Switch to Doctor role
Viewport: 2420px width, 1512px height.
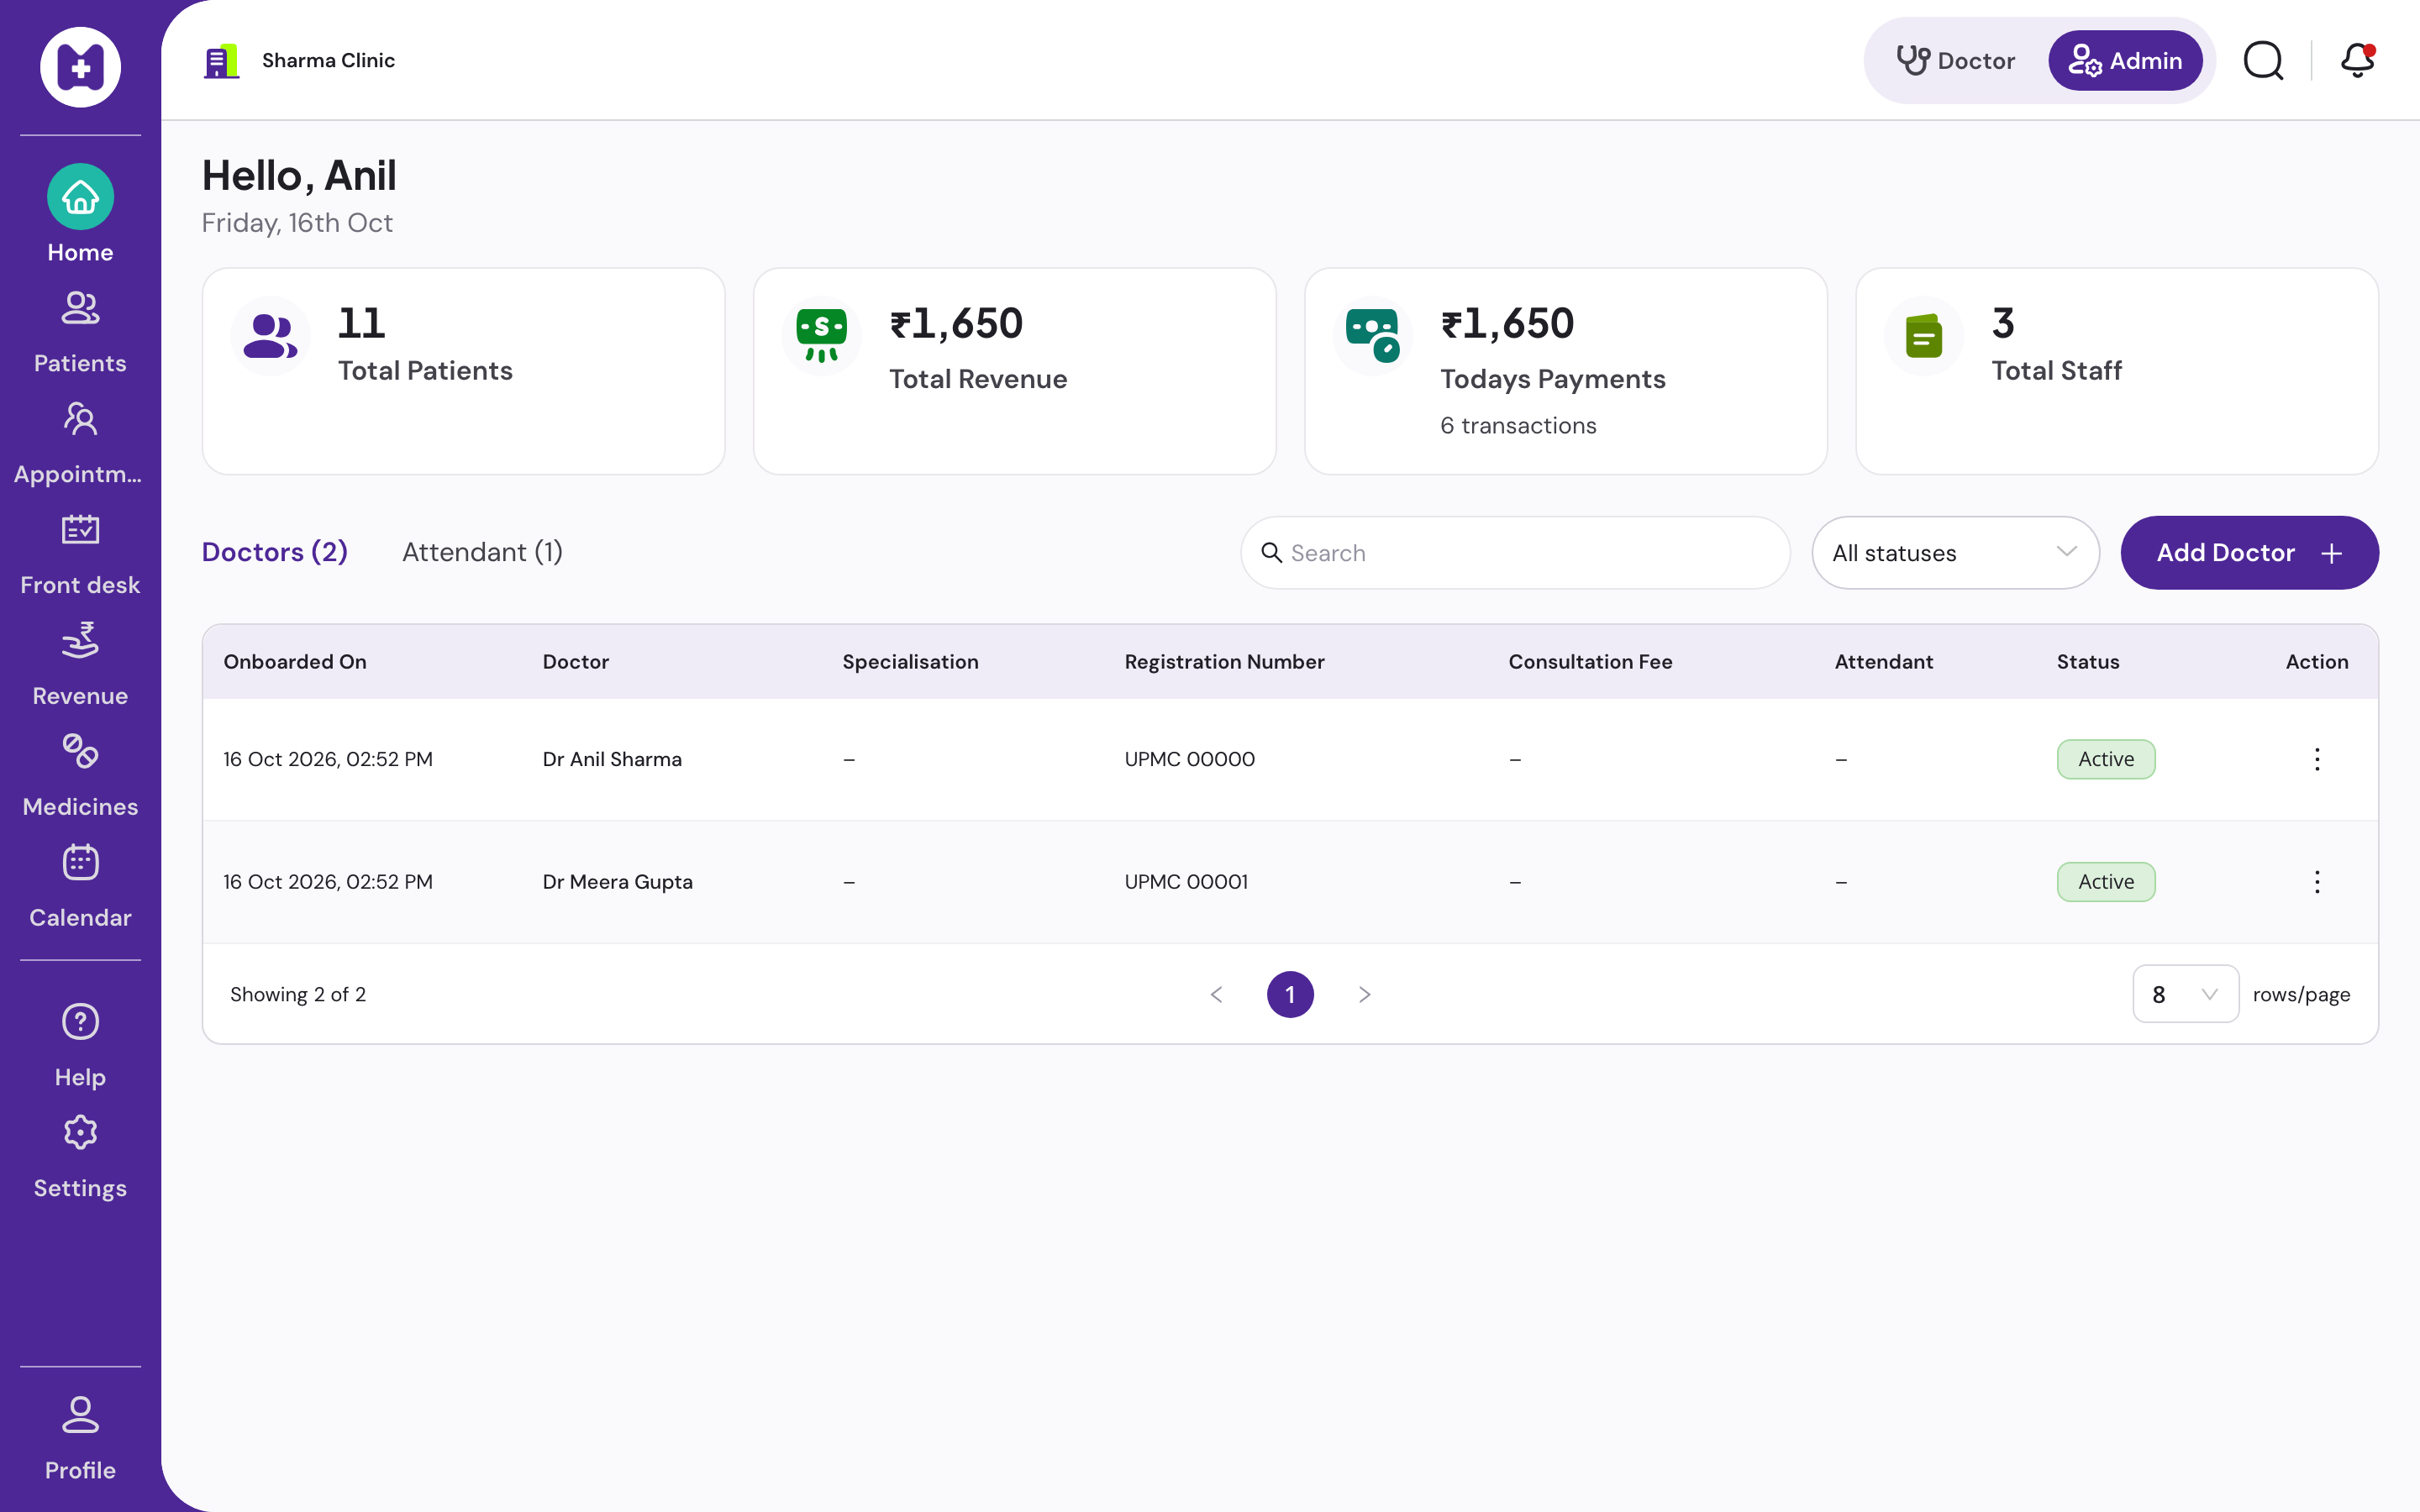(1956, 61)
